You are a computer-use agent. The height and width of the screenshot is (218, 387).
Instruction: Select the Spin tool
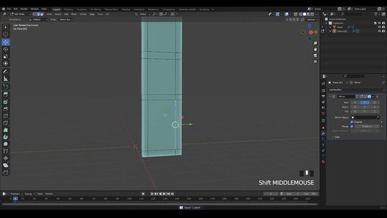pos(5,137)
